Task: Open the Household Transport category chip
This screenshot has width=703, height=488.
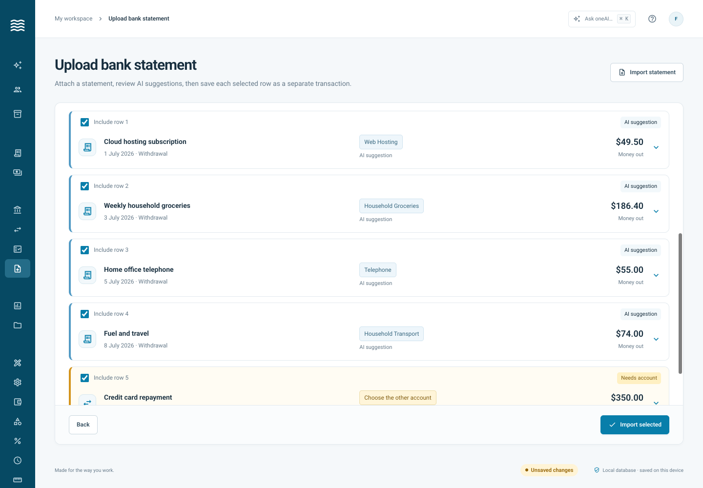Action: click(x=392, y=334)
